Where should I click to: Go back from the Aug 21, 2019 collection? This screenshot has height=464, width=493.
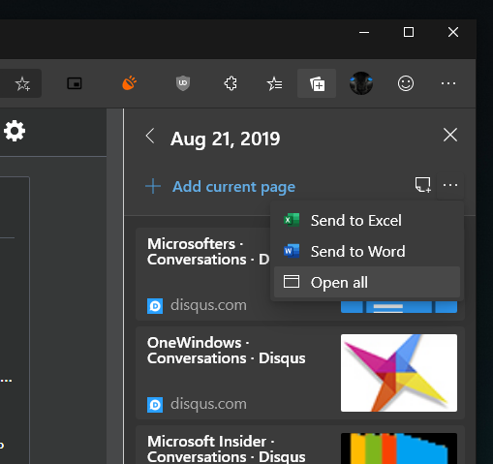pyautogui.click(x=150, y=136)
